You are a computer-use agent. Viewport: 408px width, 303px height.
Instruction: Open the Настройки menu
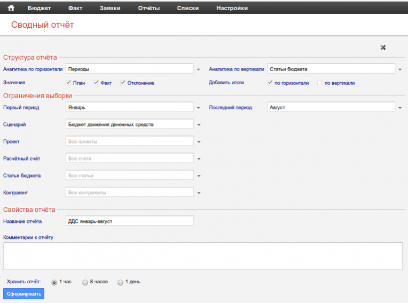tap(231, 8)
